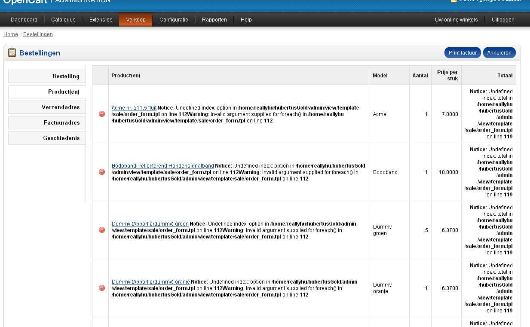
Task: Go to Uw online winkels
Action: coord(456,20)
